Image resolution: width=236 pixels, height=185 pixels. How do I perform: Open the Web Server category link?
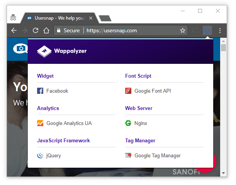pos(139,108)
